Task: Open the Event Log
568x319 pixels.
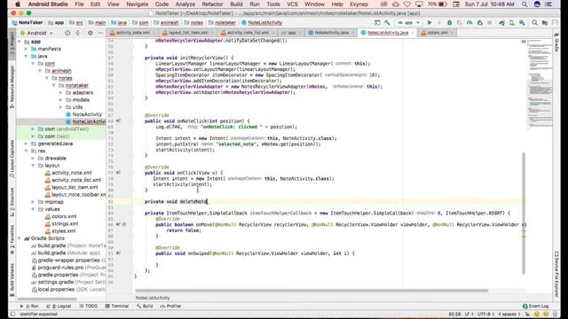Action: 535,306
